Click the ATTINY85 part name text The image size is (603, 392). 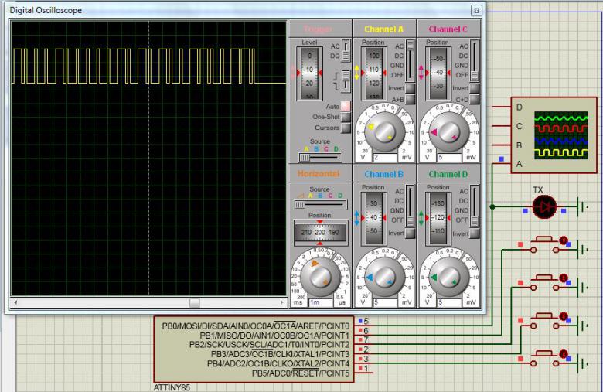click(172, 387)
